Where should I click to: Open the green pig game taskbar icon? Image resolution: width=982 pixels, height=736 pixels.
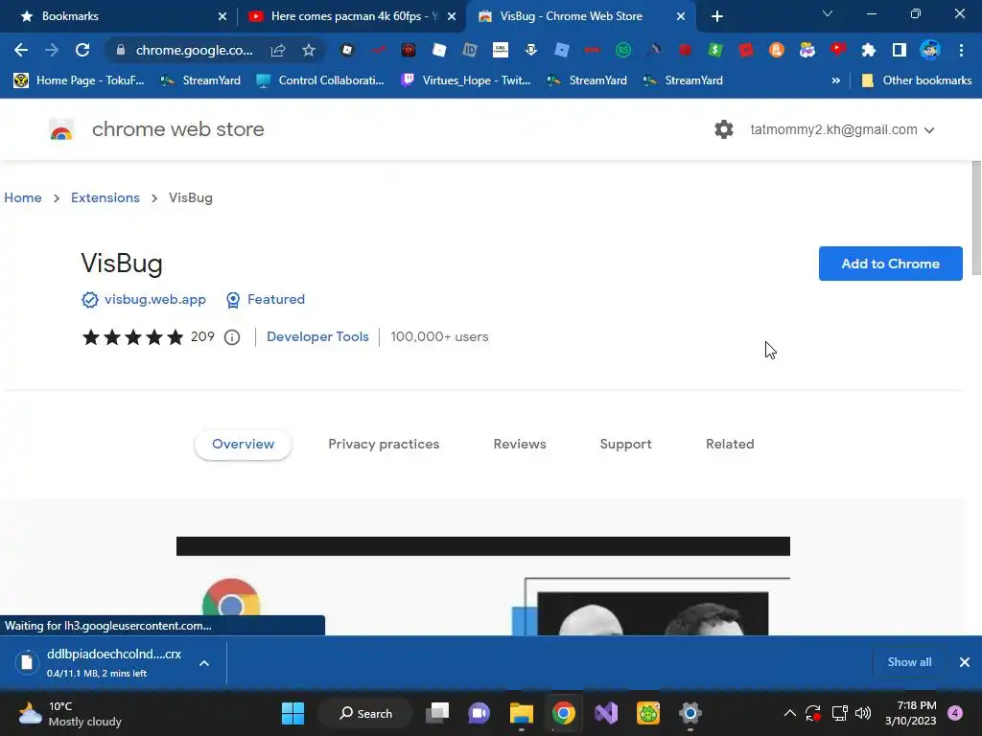pyautogui.click(x=648, y=713)
